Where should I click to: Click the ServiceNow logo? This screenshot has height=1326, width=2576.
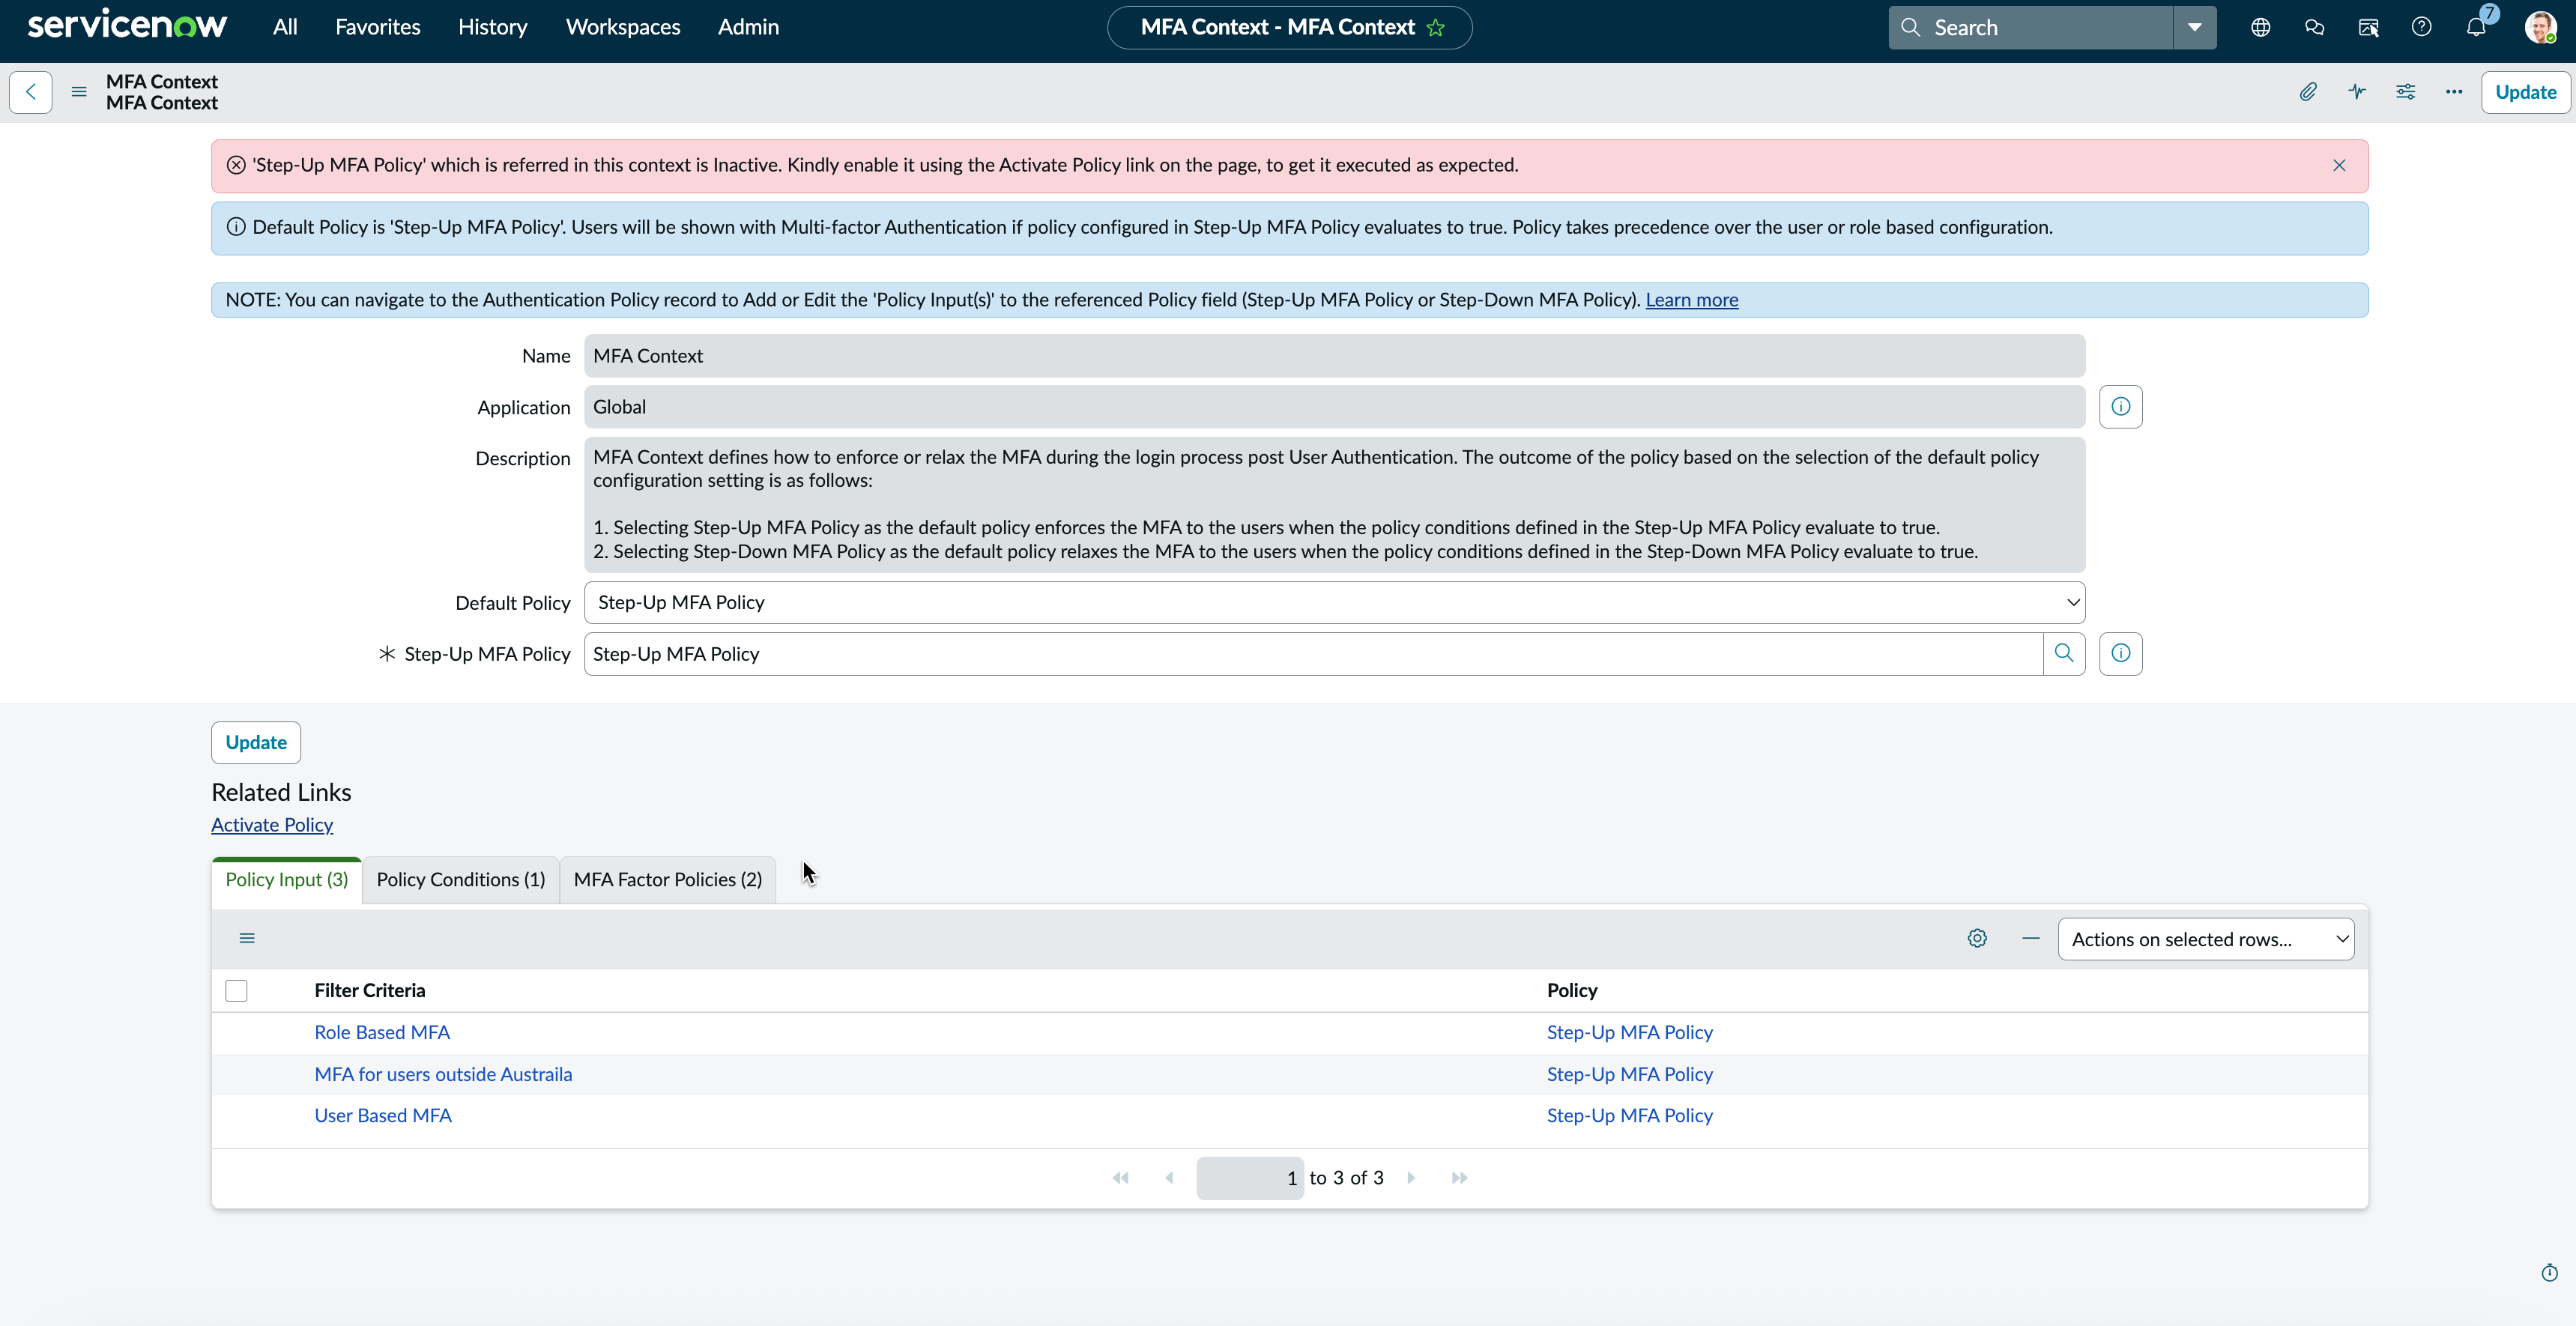[127, 26]
